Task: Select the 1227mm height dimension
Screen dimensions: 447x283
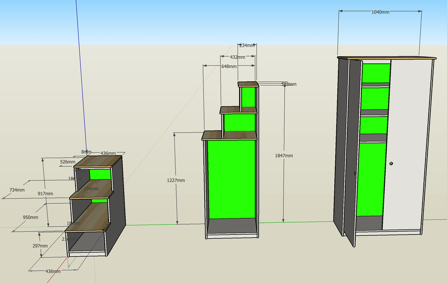Action: [175, 180]
